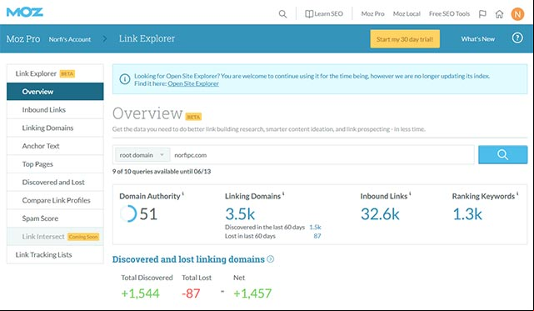The width and height of the screenshot is (534, 311).
Task: Click the 1.3k ranking keywords value
Action: (467, 214)
